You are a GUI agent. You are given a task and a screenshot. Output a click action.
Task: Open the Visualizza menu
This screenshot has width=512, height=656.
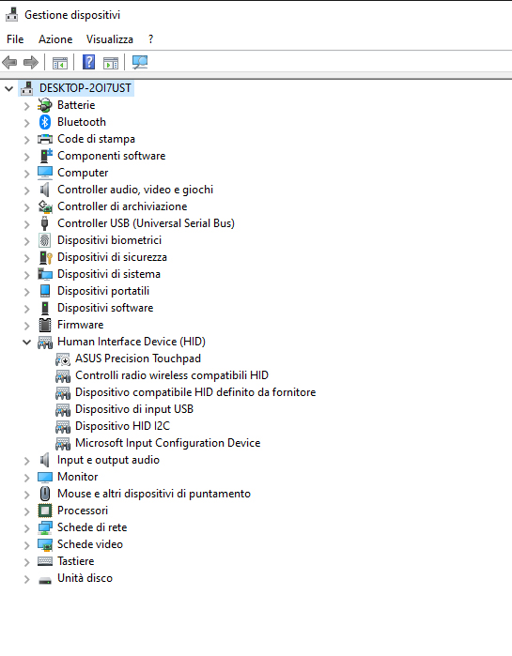(110, 39)
